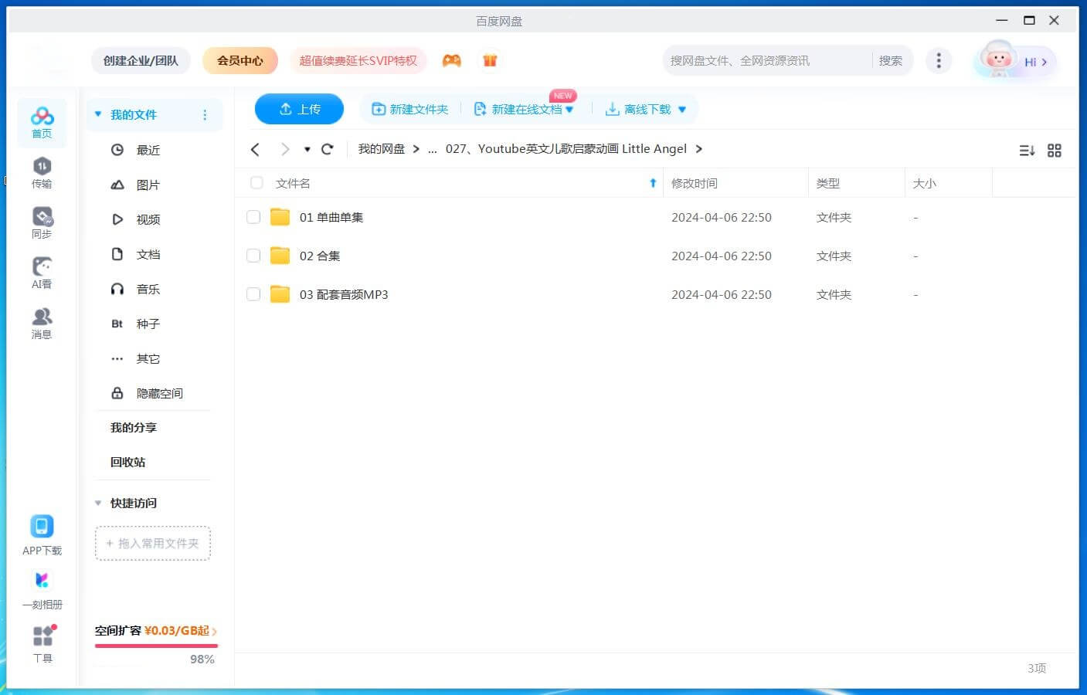Image resolution: width=1087 pixels, height=695 pixels.
Task: Check the box for 01 单曲单集 folder
Action: pyautogui.click(x=253, y=217)
